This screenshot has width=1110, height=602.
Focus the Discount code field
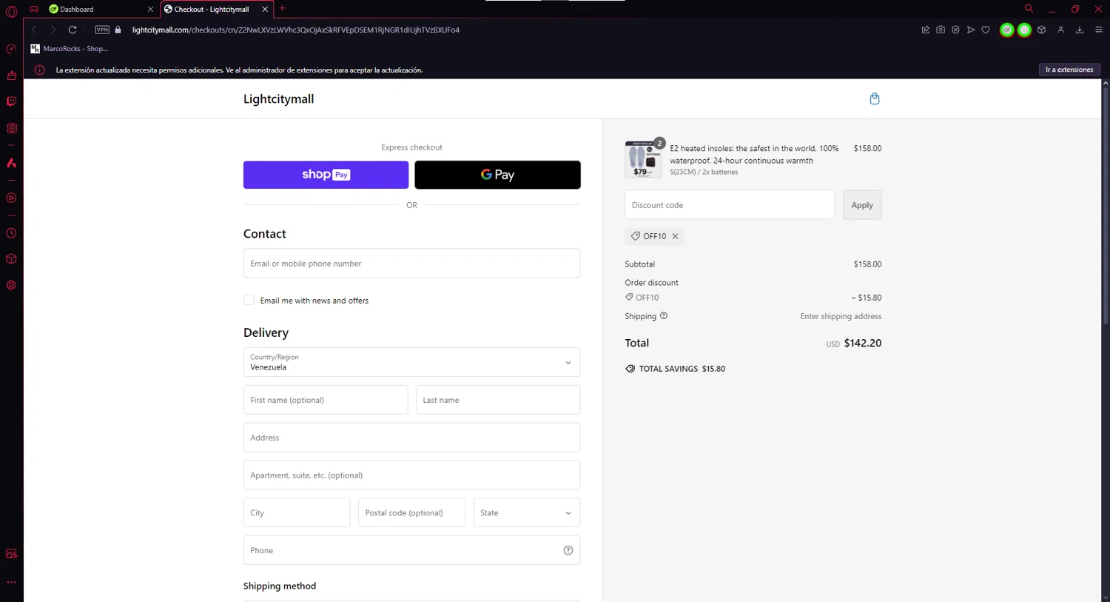730,205
